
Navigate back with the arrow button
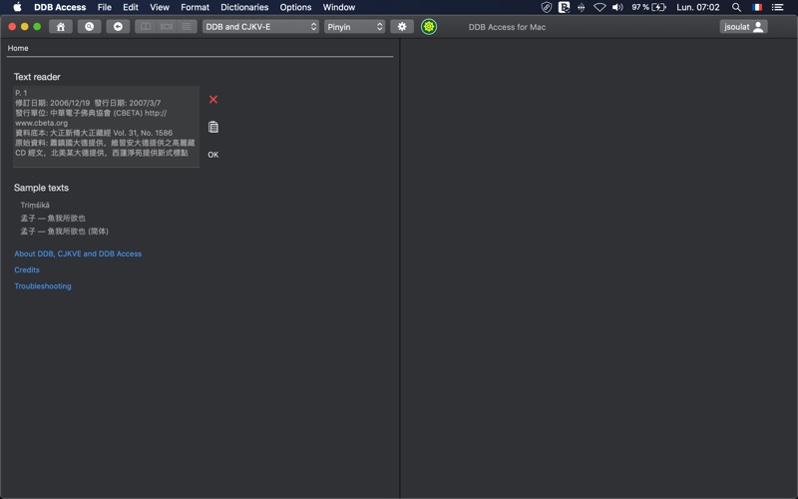(118, 27)
